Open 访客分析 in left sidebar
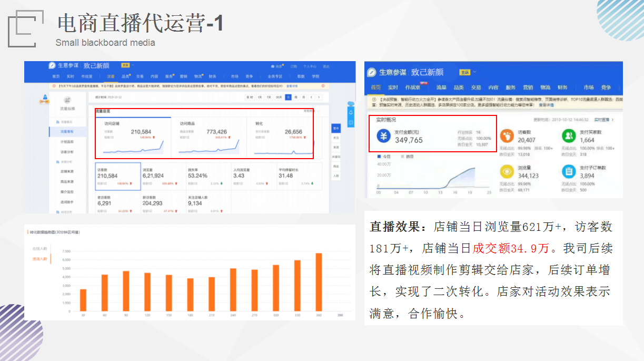The width and height of the screenshot is (644, 361). (67, 152)
